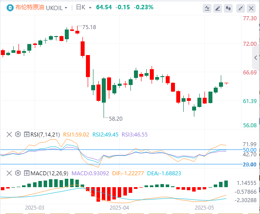Open the indicators chart icon in toolbar
The width and height of the screenshot is (260, 214).
coord(207,8)
